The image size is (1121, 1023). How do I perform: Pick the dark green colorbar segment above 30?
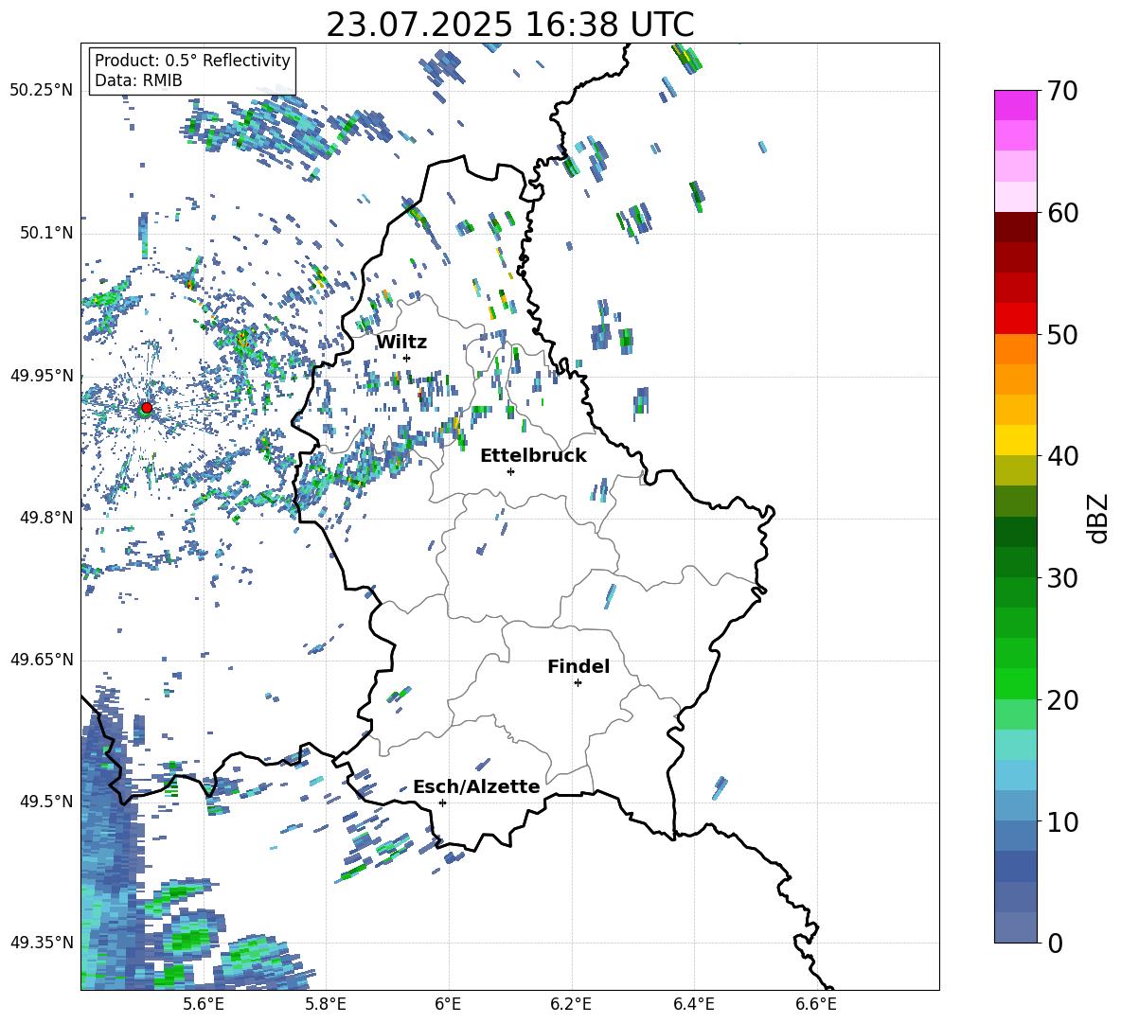(x=1016, y=562)
